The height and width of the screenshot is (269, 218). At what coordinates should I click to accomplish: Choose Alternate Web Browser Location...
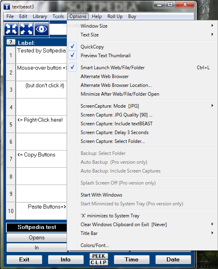pos(142,85)
